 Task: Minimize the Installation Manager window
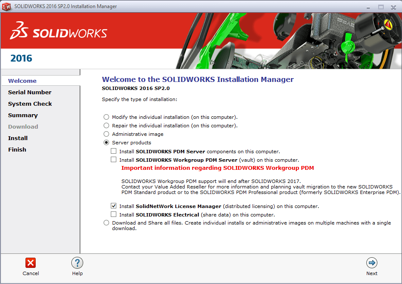pyautogui.click(x=368, y=7)
